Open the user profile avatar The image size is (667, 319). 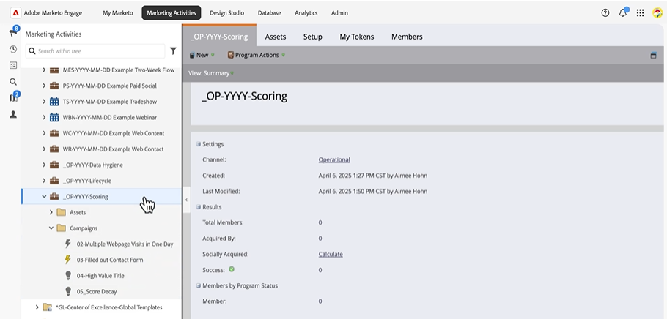pos(657,12)
